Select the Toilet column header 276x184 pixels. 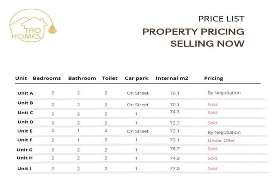[110, 78]
